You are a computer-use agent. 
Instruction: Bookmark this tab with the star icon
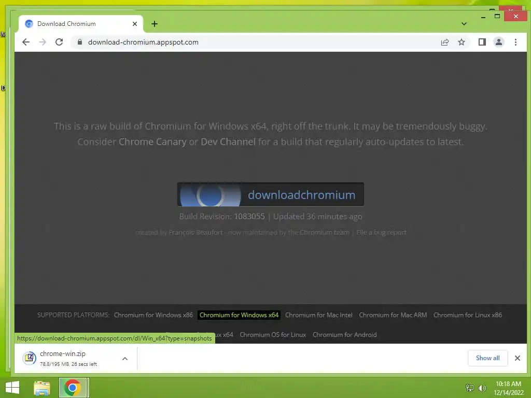(x=461, y=42)
